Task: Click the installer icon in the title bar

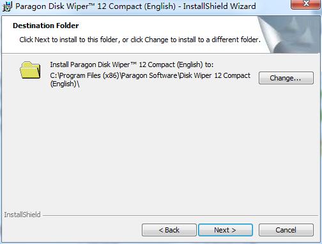Action: click(7, 6)
